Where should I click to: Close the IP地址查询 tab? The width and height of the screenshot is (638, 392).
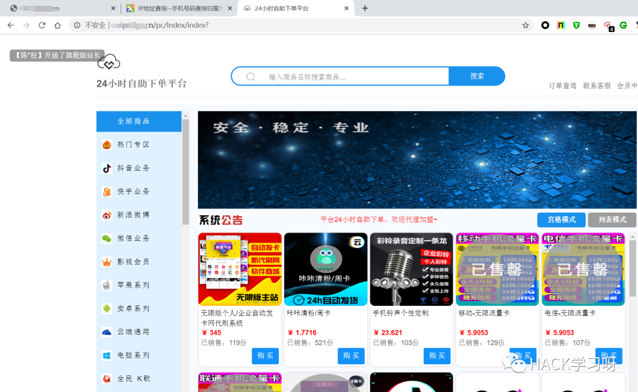tap(230, 8)
